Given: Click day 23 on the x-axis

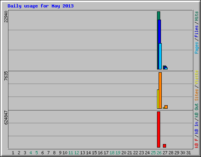Looking at the screenshot, I should tap(141, 153).
